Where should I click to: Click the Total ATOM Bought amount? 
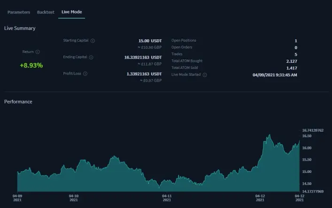tap(292, 61)
